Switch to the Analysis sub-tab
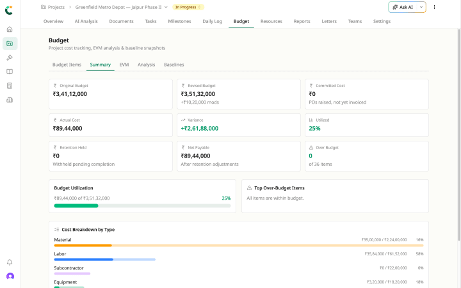The height and width of the screenshot is (288, 461). click(146, 65)
